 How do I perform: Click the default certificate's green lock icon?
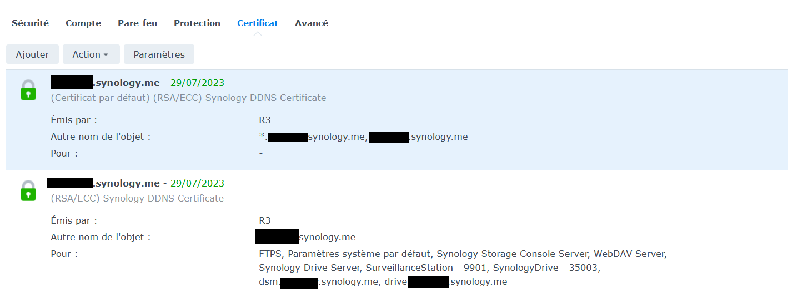click(28, 90)
